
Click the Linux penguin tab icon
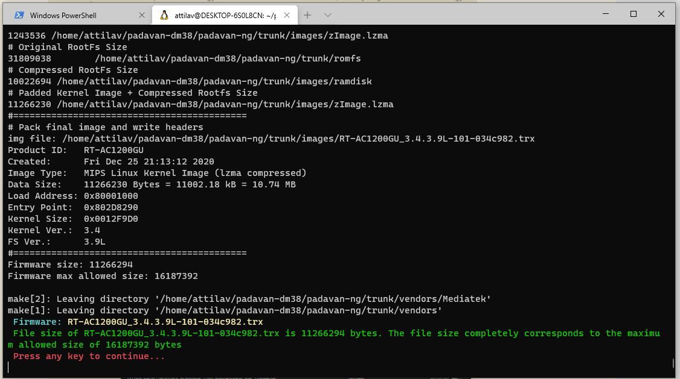coord(164,15)
